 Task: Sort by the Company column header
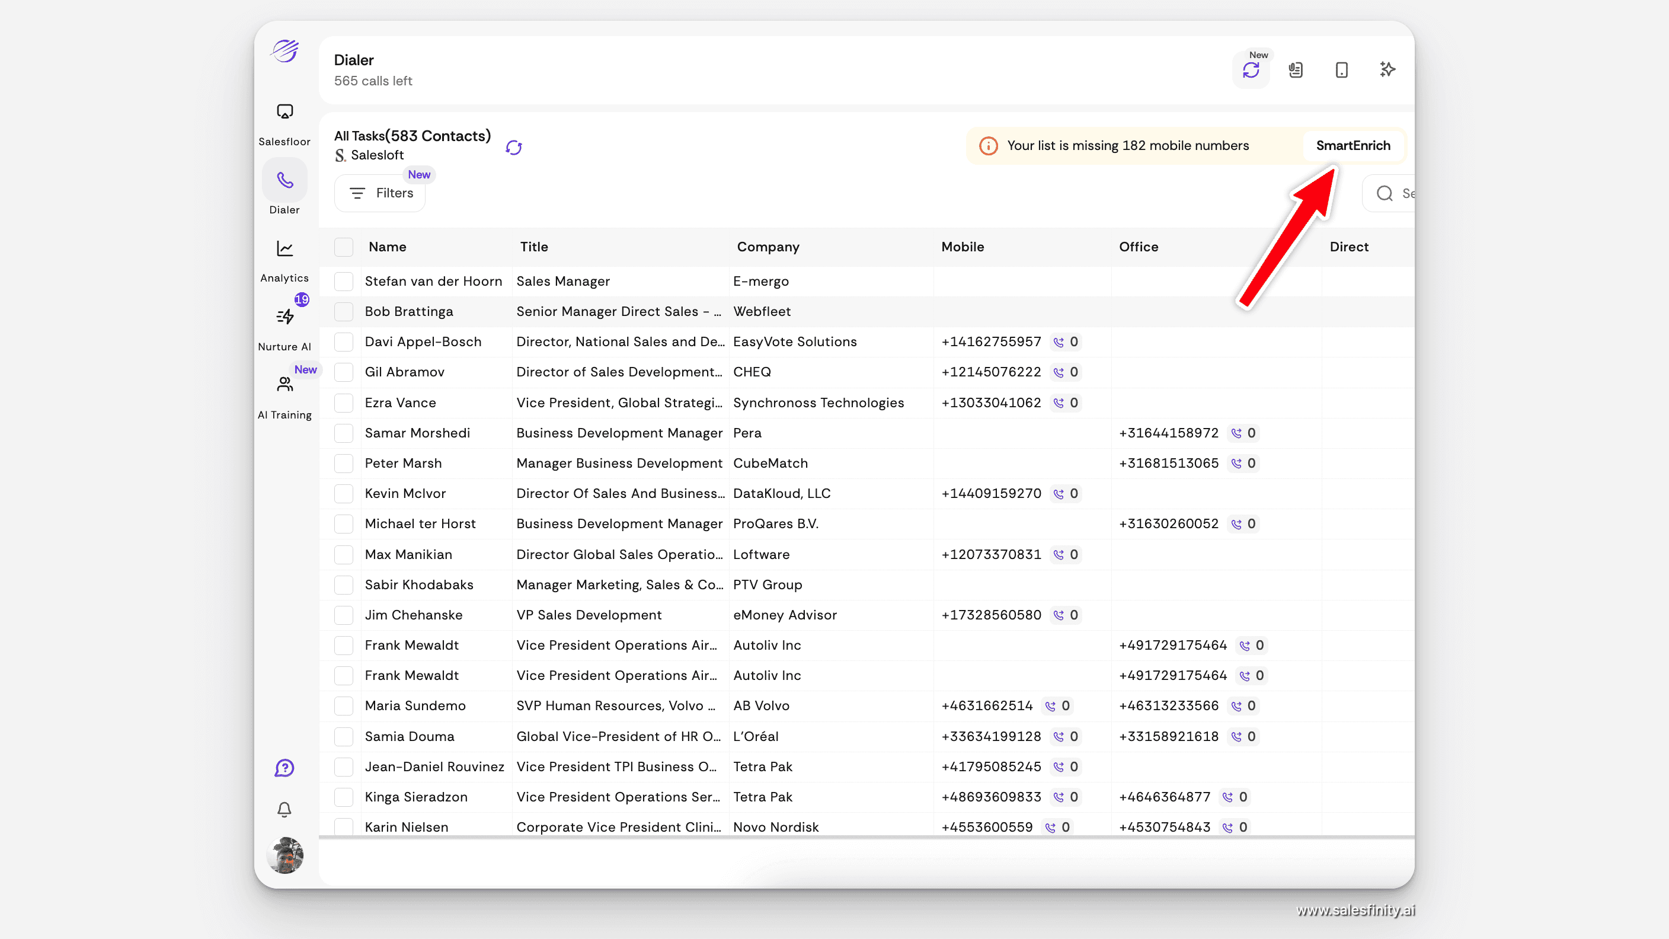coord(768,247)
